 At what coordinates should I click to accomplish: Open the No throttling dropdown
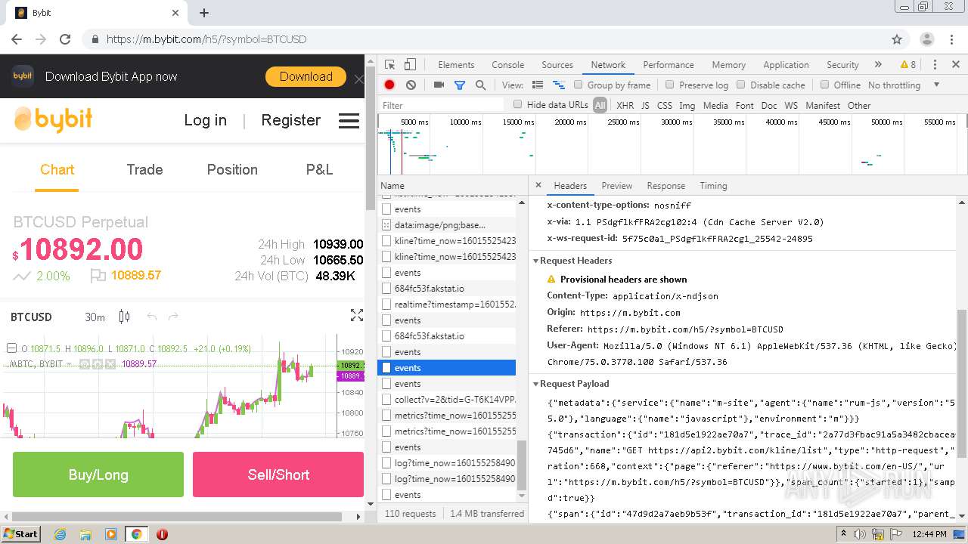point(904,85)
